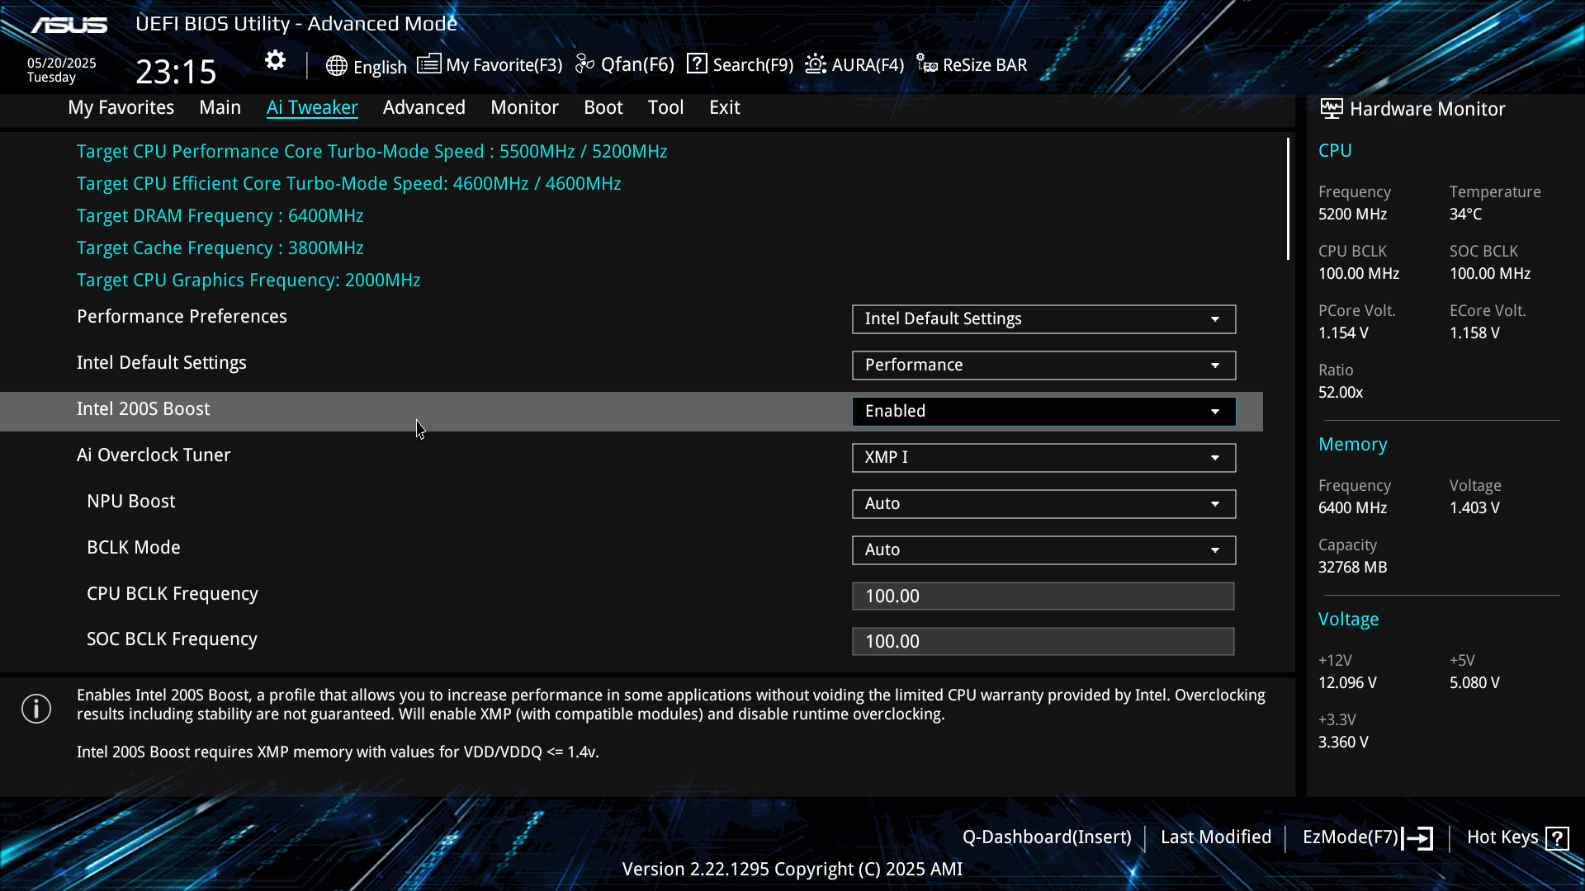Open settings via the gear icon
The height and width of the screenshot is (891, 1585).
(275, 60)
